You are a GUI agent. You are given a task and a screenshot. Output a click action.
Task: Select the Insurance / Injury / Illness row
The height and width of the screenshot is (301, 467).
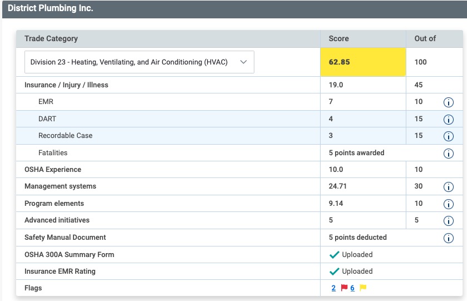(x=66, y=85)
